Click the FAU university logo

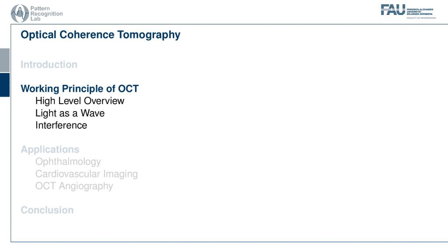coord(408,11)
